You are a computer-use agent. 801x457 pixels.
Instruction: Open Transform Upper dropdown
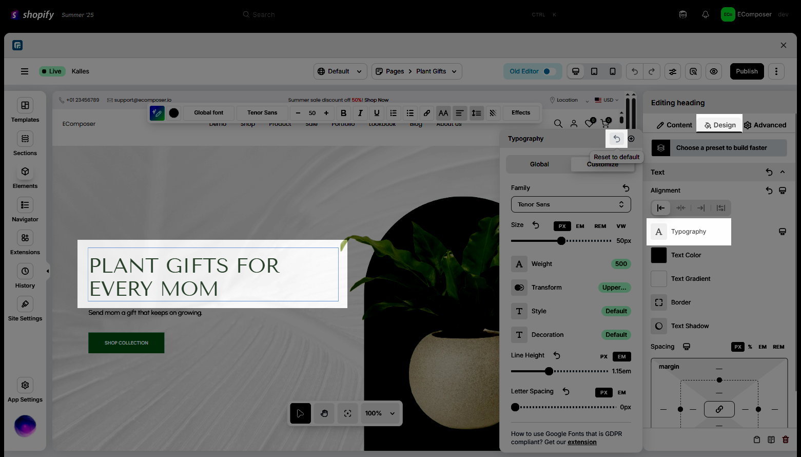[614, 288]
